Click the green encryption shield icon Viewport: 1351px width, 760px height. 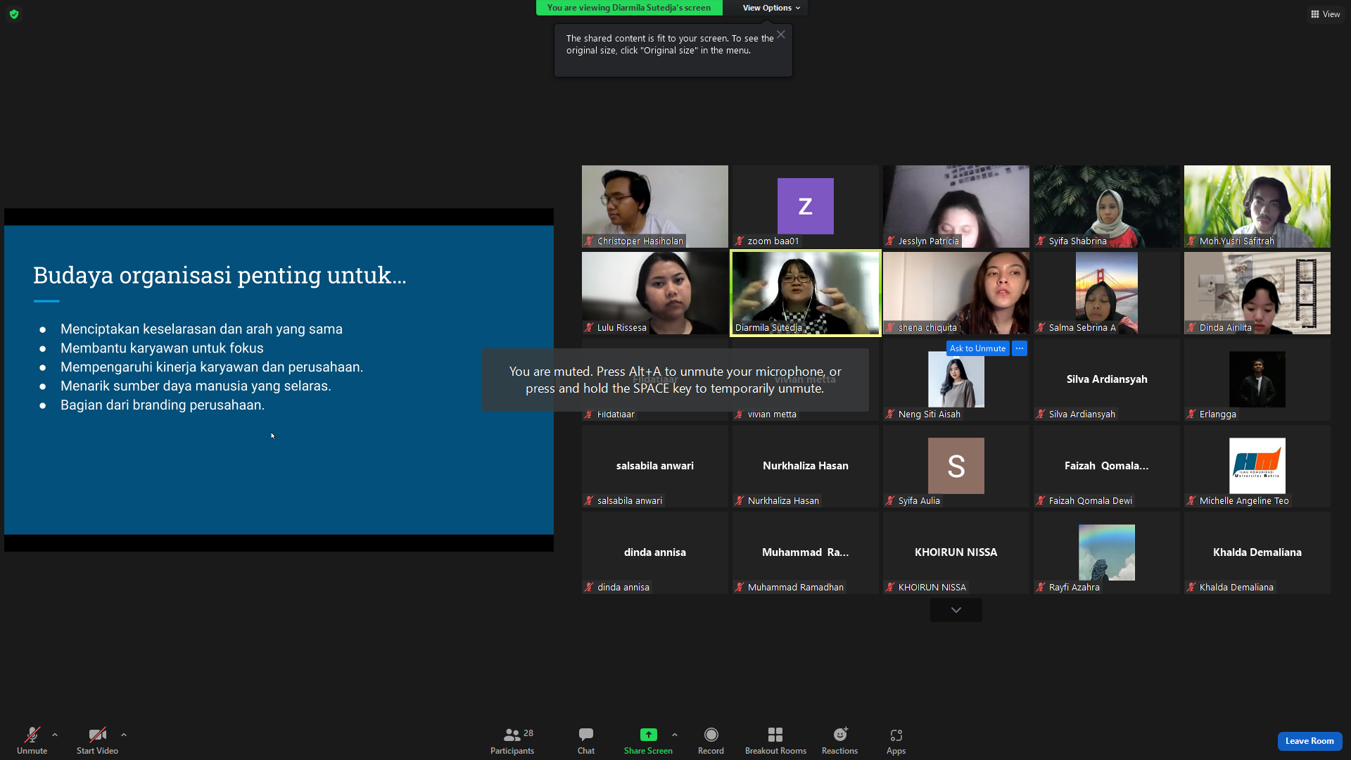pyautogui.click(x=14, y=14)
